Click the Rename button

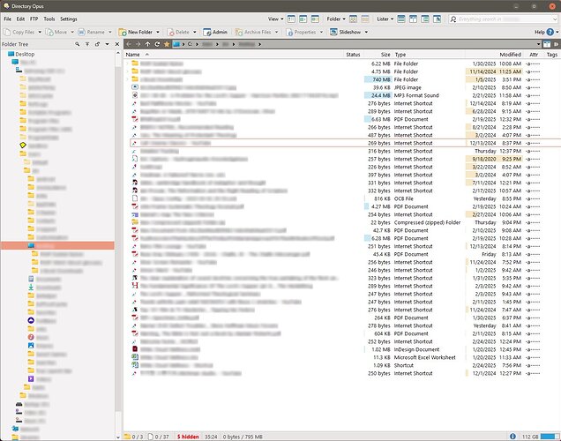point(92,32)
